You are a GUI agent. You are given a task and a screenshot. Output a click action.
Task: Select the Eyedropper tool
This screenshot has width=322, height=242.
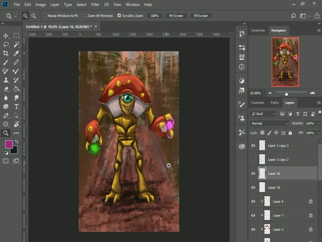pos(16,53)
